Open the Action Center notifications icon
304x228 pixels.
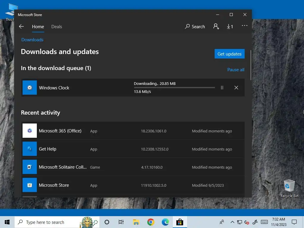[x=294, y=222]
